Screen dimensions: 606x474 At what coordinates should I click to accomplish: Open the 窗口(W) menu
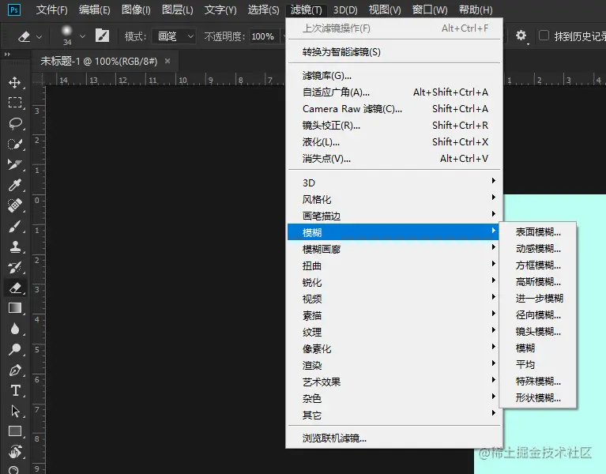point(429,10)
